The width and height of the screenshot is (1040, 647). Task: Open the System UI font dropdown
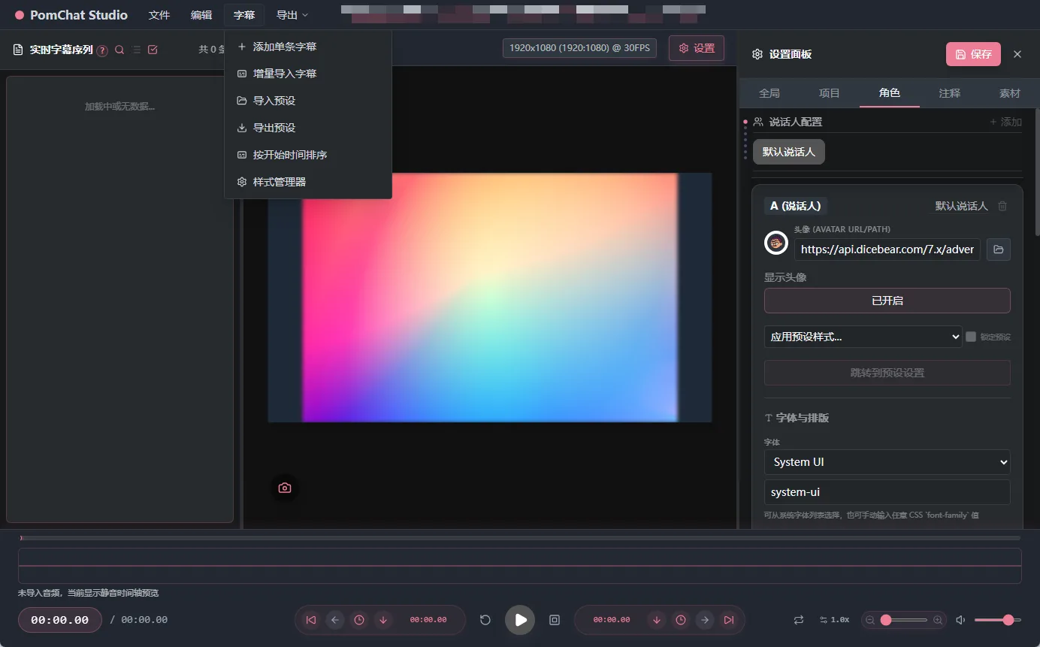[887, 462]
